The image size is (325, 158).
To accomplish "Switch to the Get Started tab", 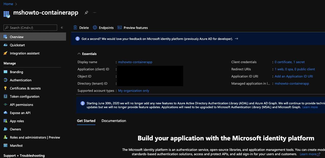I will pyautogui.click(x=86, y=121).
